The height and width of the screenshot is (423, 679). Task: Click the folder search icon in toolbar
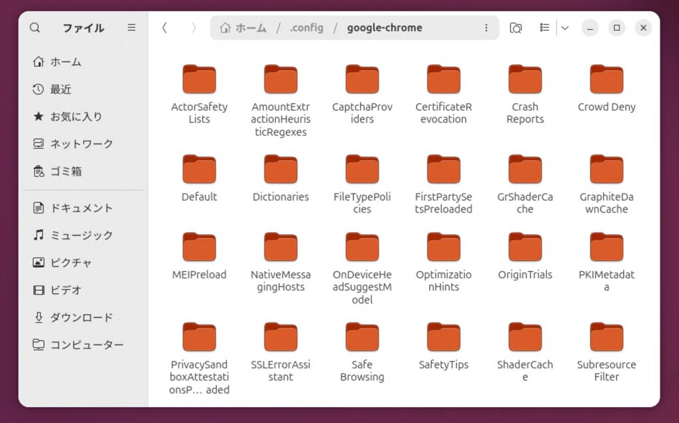[515, 28]
